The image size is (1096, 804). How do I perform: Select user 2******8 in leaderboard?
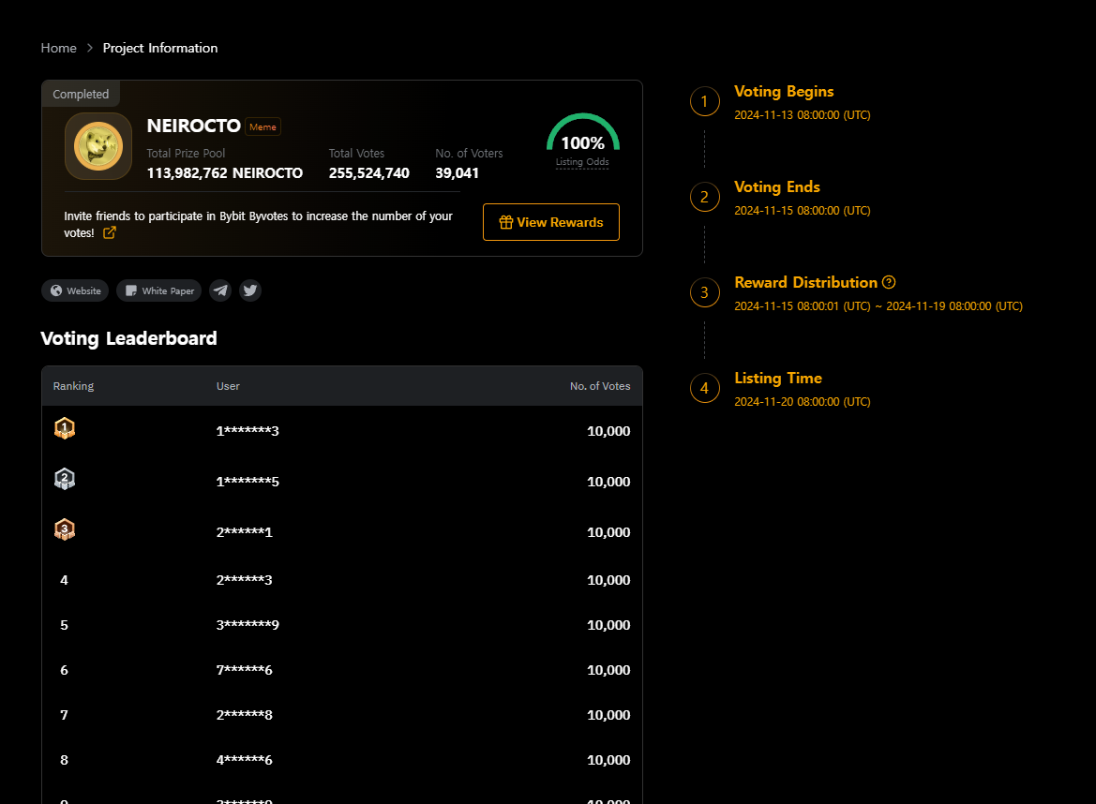click(244, 715)
